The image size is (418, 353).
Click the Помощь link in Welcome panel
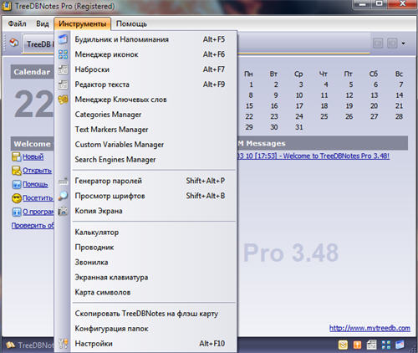point(35,184)
